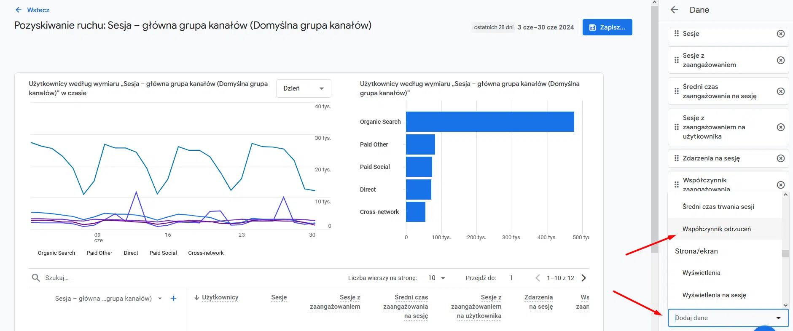Screen dimensions: 793x331
Task: Toggle Paid Other legend item
Action: pyautogui.click(x=99, y=253)
